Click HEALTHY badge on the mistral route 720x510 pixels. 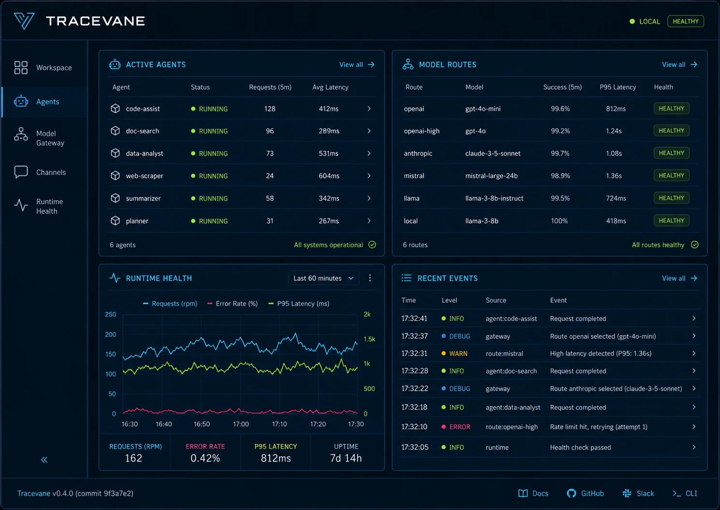click(x=671, y=175)
